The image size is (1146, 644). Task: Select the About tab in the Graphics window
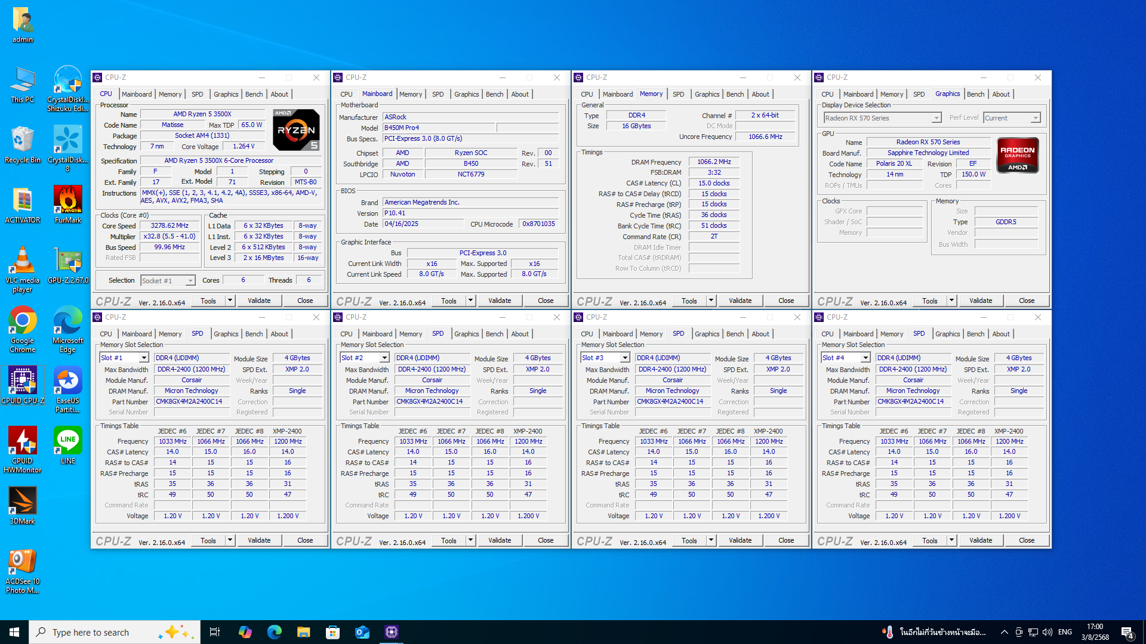(x=1000, y=94)
